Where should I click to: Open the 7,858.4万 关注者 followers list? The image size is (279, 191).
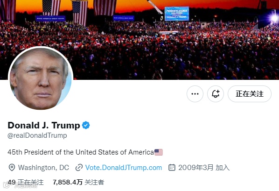tap(78, 182)
